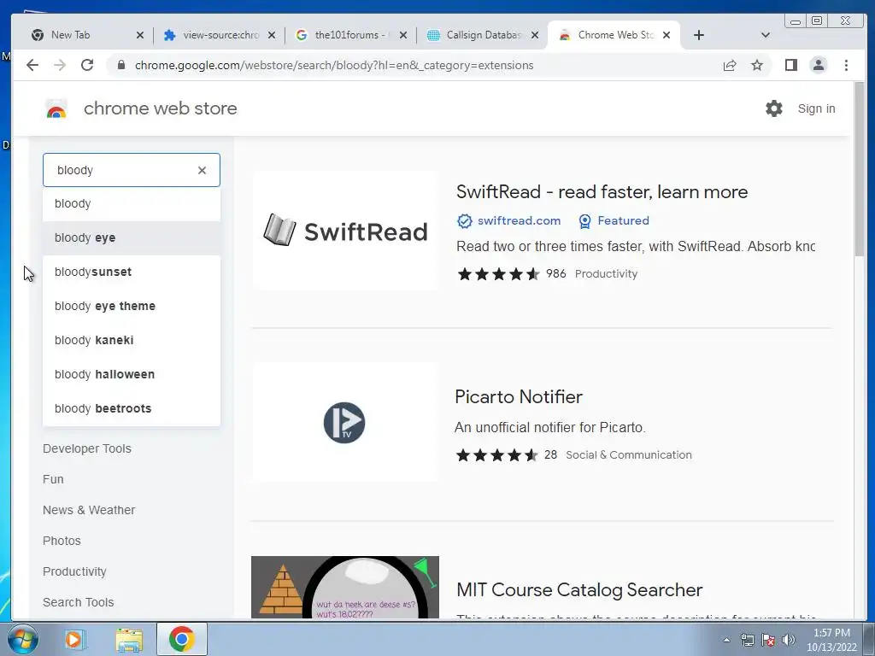Choose the "bloody halloween" suggestion
The height and width of the screenshot is (656, 875).
132,374
